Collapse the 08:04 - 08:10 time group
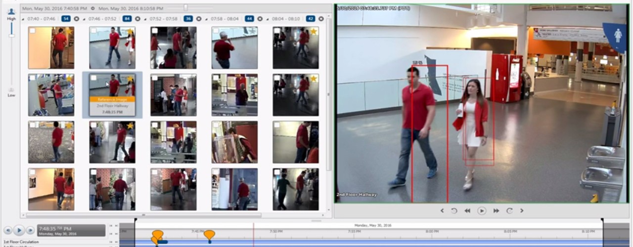633x247 pixels. (x=268, y=19)
